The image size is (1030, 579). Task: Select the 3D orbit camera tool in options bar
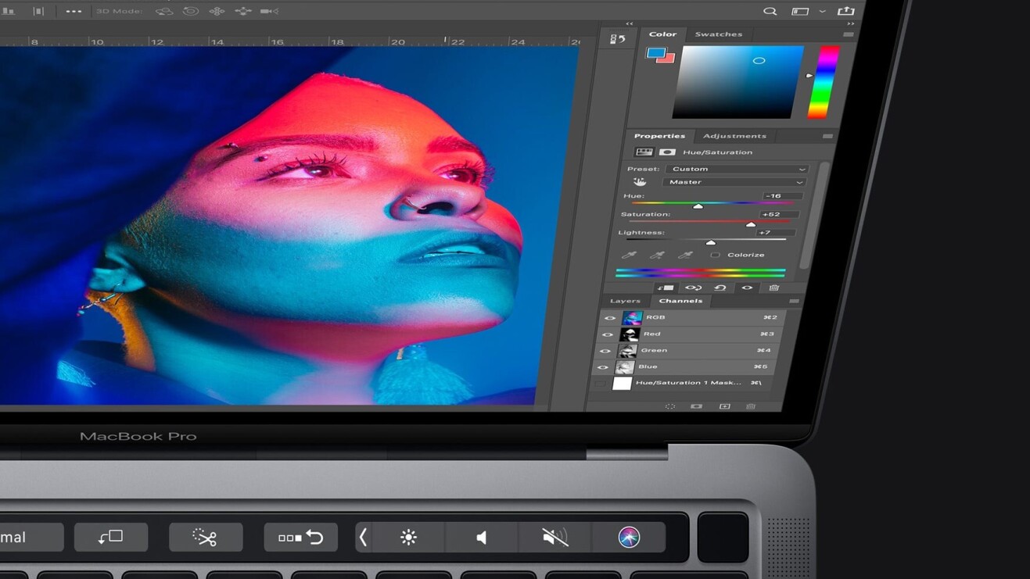(166, 11)
